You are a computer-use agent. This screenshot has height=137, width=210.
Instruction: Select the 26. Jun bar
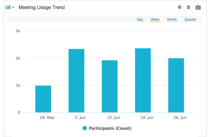point(176,85)
